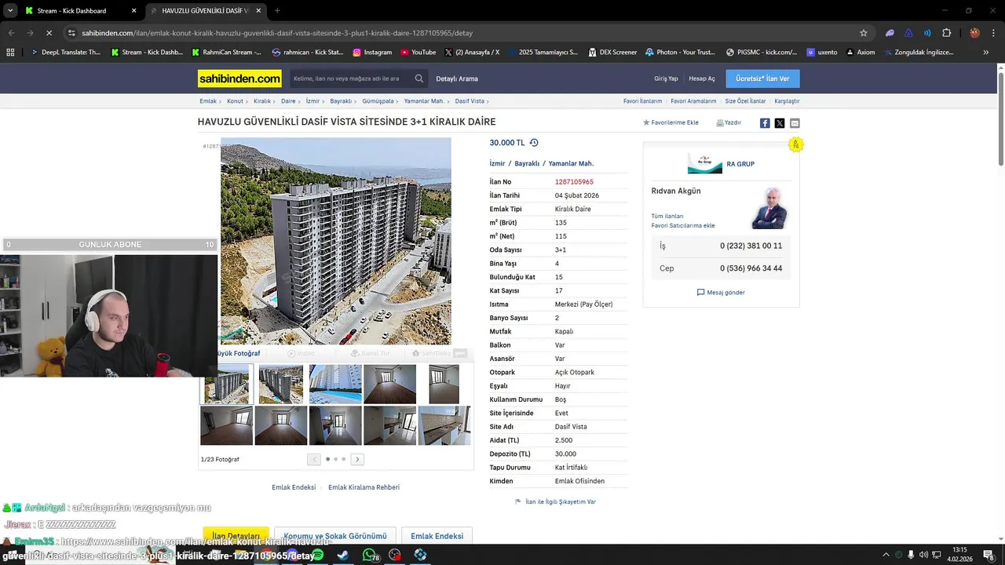1005x565 pixels.
Task: Open YouTube bookmark
Action: pos(418,53)
